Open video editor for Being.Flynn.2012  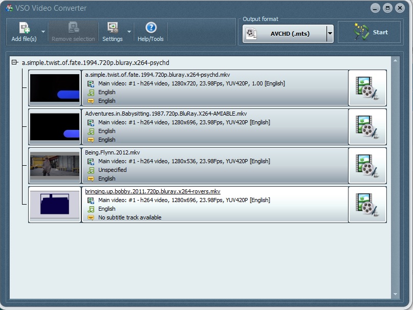tap(367, 166)
